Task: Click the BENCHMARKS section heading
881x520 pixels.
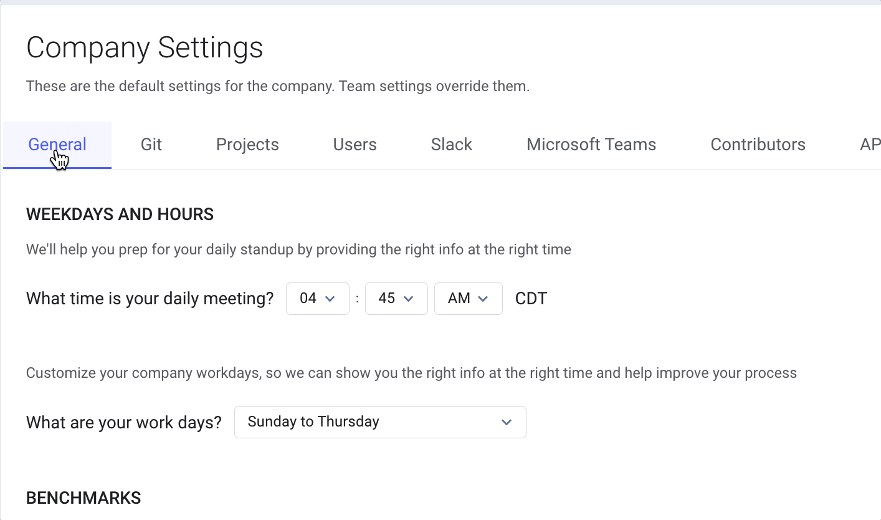Action: 83,498
